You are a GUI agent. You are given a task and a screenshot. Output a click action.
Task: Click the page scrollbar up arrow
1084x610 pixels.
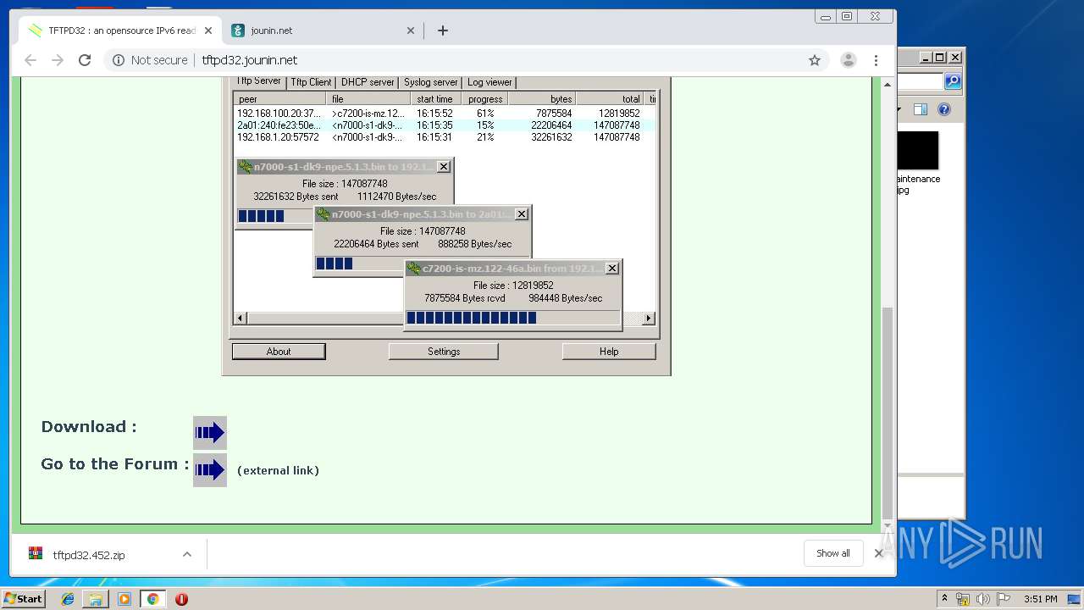(888, 85)
